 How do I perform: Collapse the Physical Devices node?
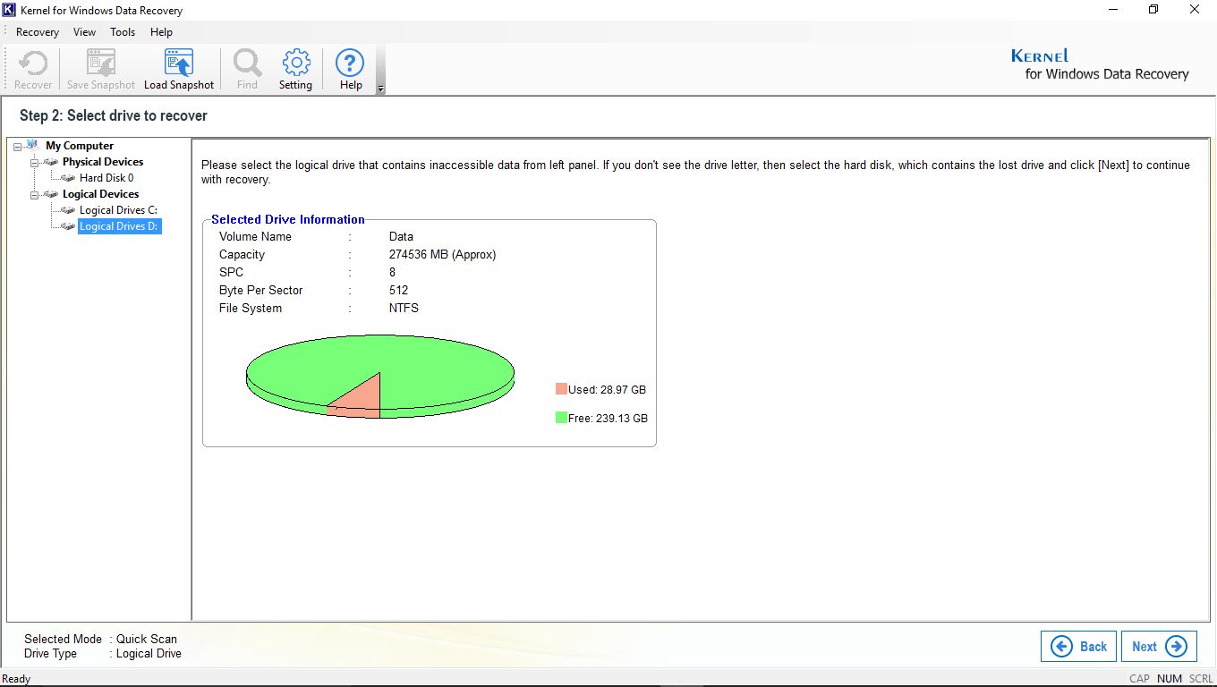pyautogui.click(x=34, y=163)
